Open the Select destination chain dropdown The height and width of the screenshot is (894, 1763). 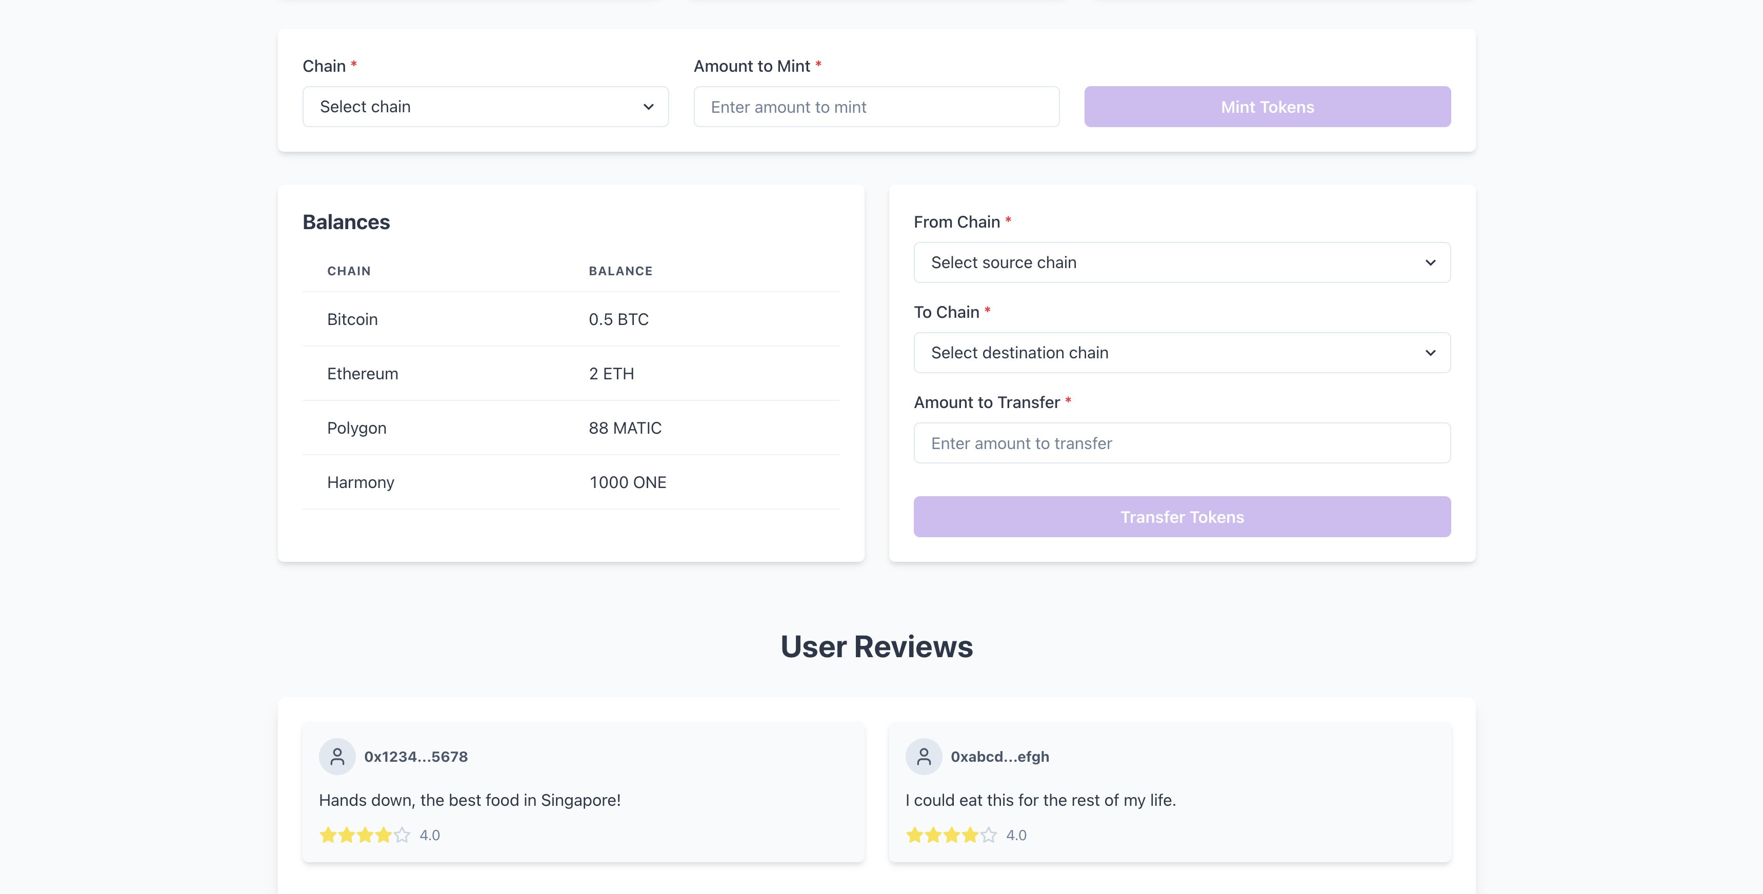click(x=1182, y=353)
